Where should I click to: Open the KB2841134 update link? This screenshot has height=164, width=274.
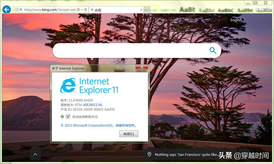92,105
